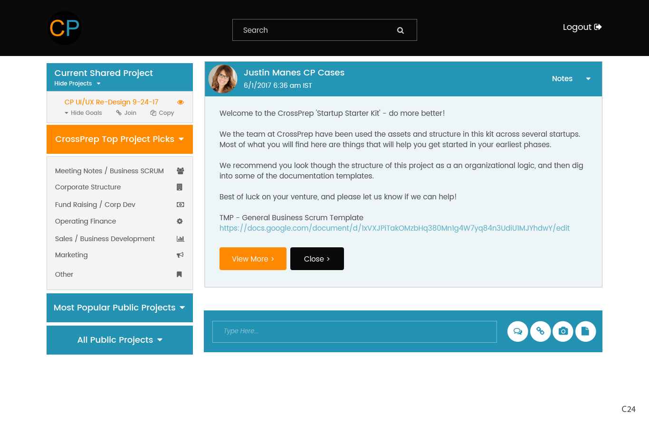Select the TMP - General Business Scrum Template text
This screenshot has height=431, width=649.
(x=291, y=217)
